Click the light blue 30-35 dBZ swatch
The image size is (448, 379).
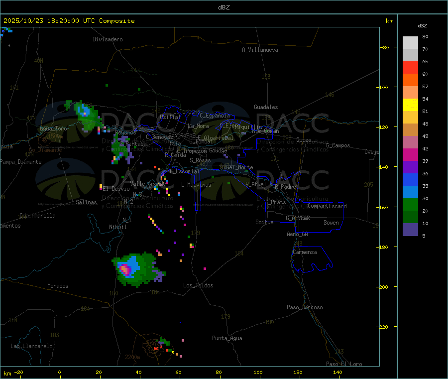coord(410,192)
